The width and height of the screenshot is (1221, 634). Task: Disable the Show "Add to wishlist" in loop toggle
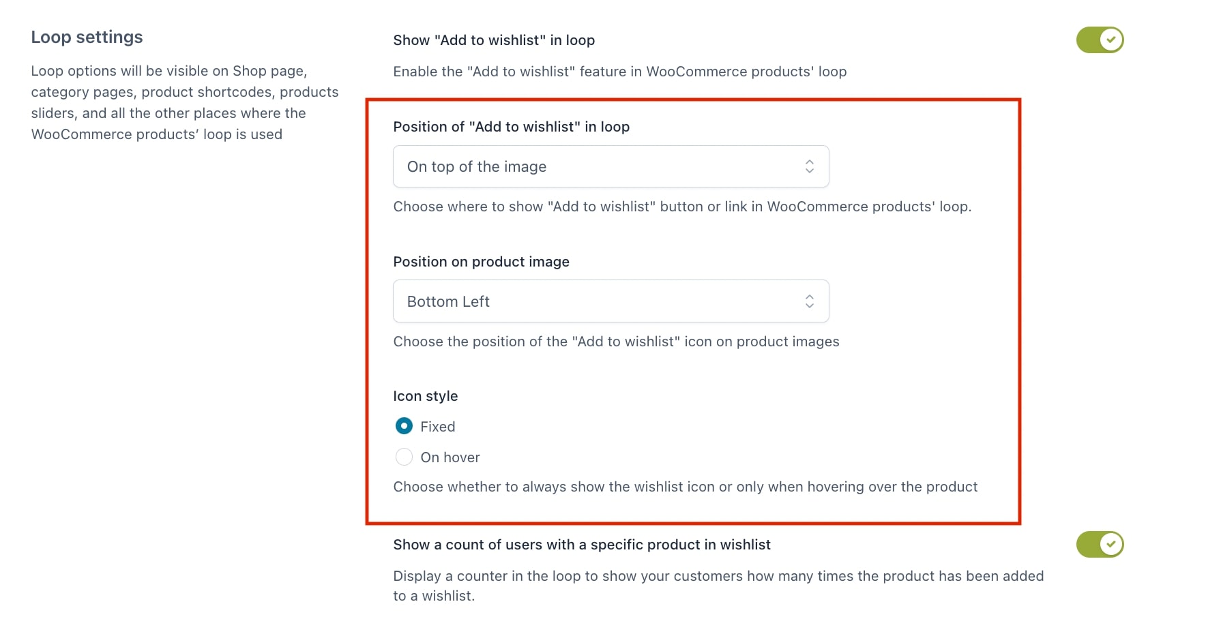(1100, 40)
